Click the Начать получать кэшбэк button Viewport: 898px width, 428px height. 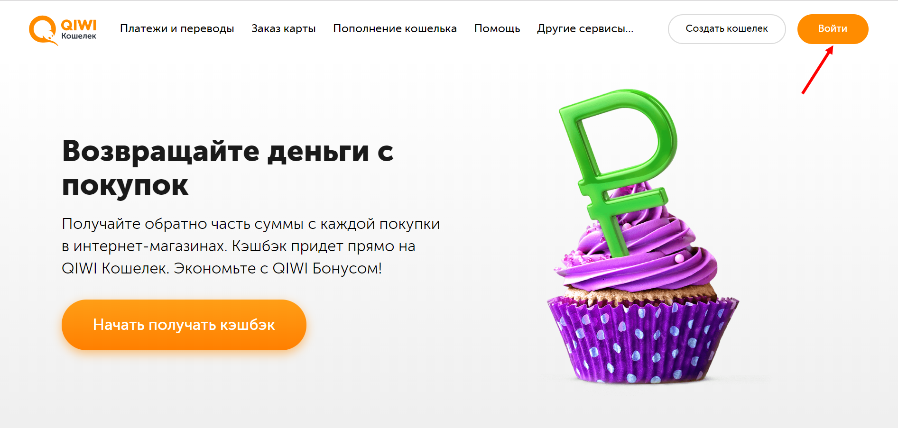pyautogui.click(x=184, y=325)
